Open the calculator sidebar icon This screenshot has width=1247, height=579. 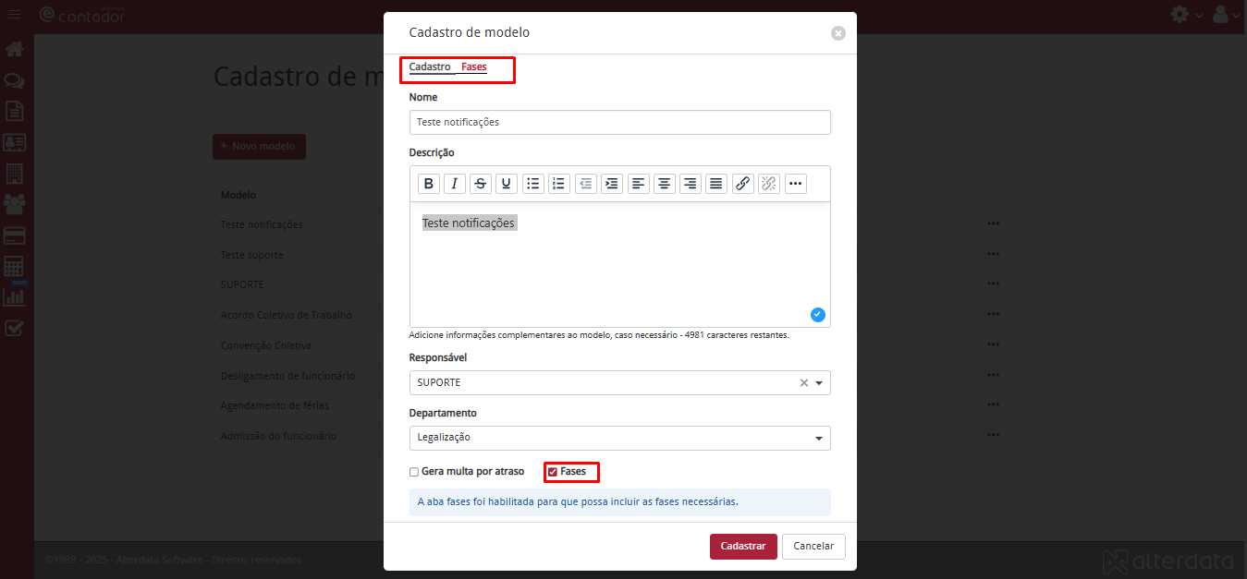pos(14,267)
